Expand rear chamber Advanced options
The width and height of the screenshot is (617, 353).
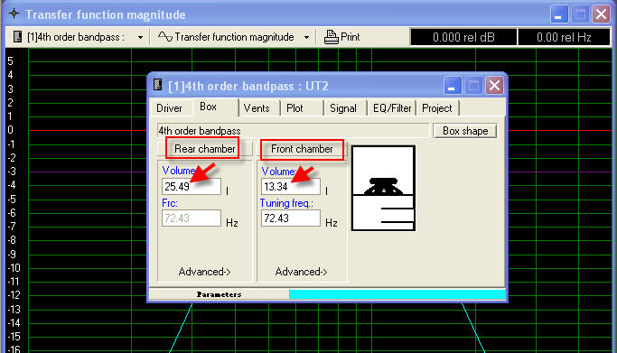point(205,272)
